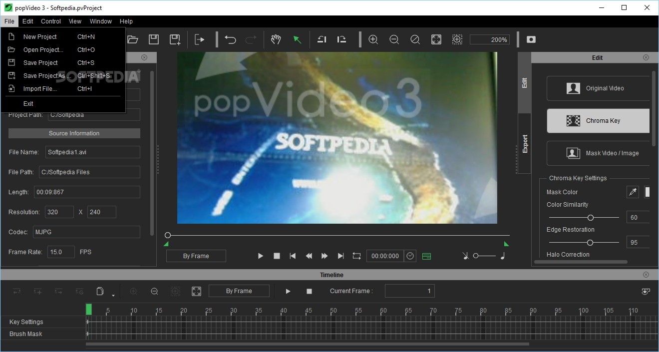
Task: Mute audio with the crossed note icon
Action: (465, 256)
